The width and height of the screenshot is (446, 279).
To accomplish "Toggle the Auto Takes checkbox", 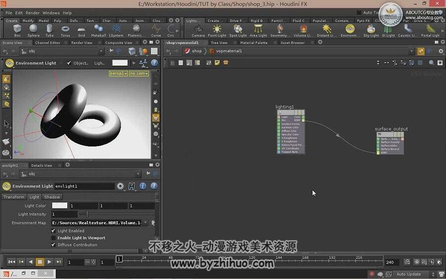I will click(359, 12).
